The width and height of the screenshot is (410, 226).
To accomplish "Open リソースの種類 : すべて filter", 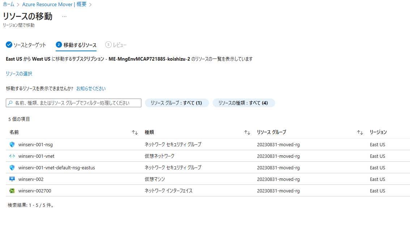I will pos(243,103).
